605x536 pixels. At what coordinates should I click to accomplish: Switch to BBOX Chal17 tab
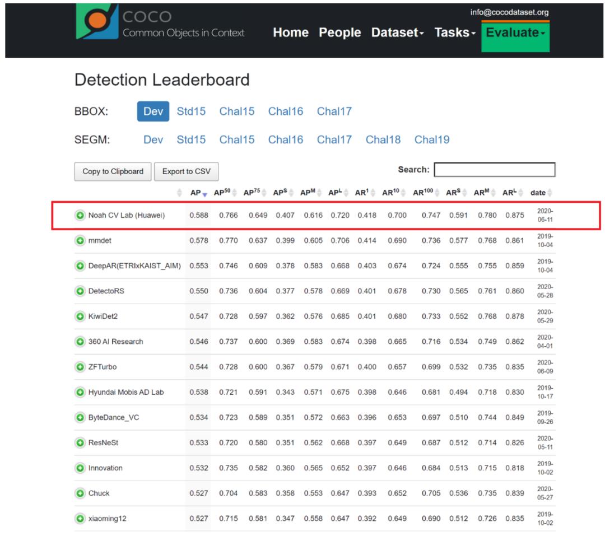click(334, 111)
